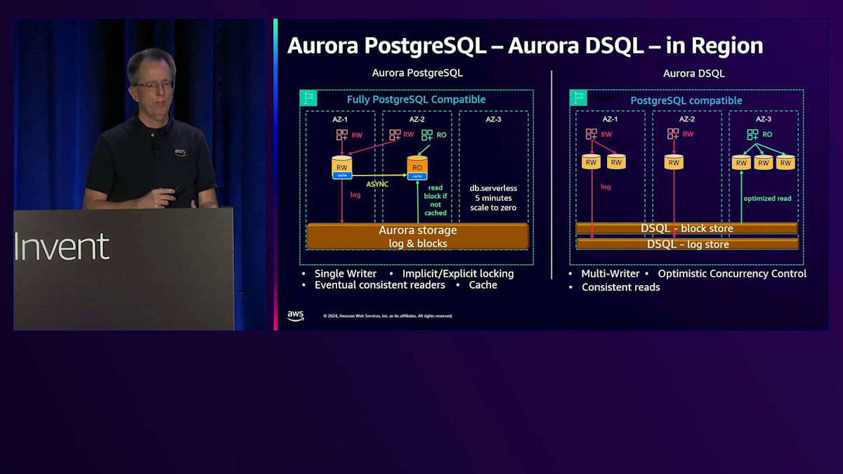The image size is (843, 474).
Task: Click the yellow ASYNC label
Action: tap(378, 184)
